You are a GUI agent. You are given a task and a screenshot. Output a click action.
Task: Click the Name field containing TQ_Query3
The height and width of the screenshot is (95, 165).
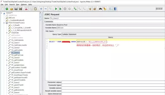(x=107, y=18)
